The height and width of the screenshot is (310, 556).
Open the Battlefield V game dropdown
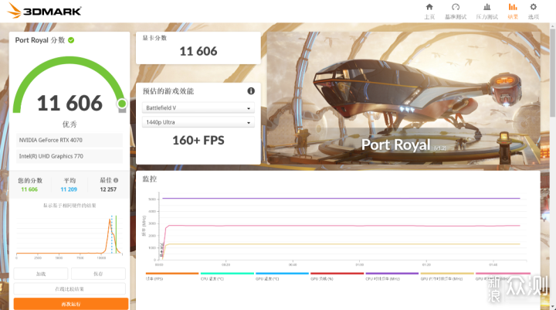tap(197, 108)
